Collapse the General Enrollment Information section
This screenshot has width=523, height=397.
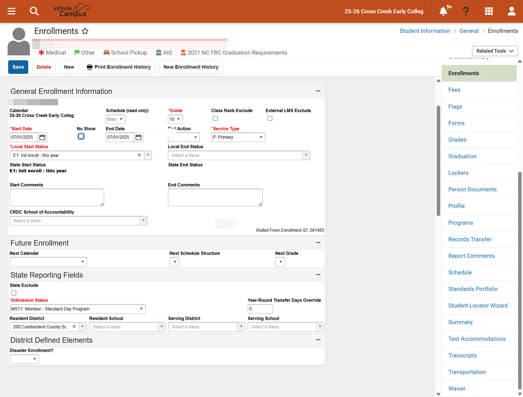(318, 91)
